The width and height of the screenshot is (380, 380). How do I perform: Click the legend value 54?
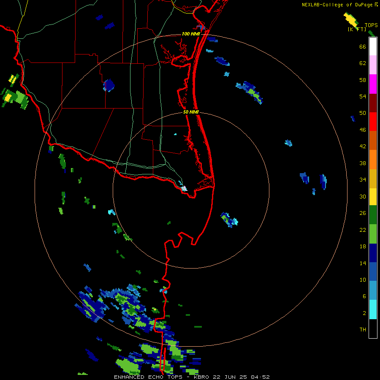pos(363,96)
